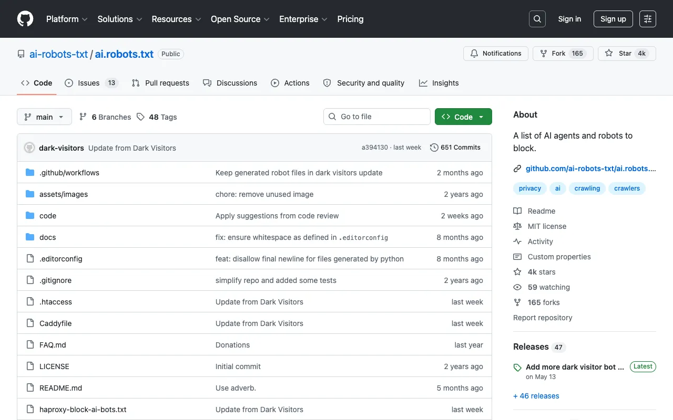Switch to the Insights tab
The height and width of the screenshot is (420, 673).
pyautogui.click(x=439, y=83)
